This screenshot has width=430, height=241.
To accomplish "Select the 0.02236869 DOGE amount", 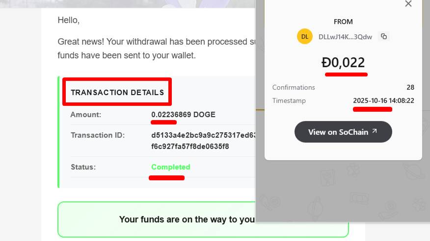I will [183, 115].
